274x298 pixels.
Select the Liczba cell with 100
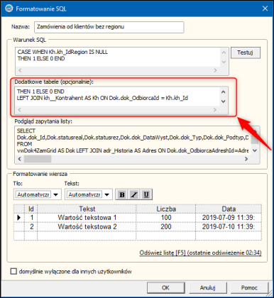pos(166,218)
